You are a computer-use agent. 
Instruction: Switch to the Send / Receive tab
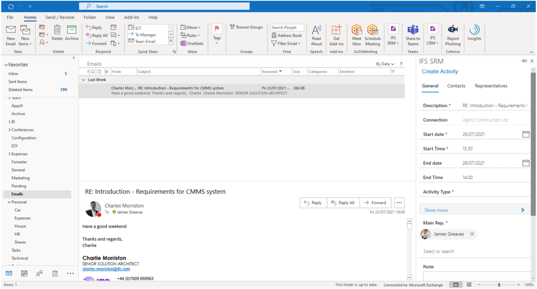[x=60, y=17]
